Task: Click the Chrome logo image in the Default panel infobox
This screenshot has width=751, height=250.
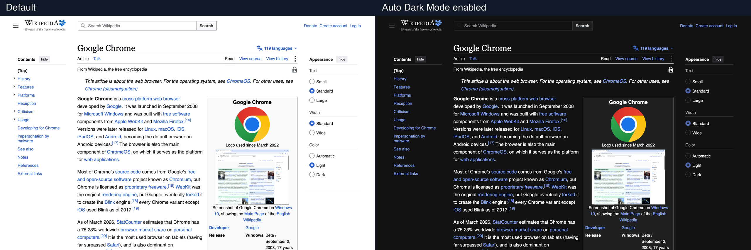Action: tap(252, 124)
